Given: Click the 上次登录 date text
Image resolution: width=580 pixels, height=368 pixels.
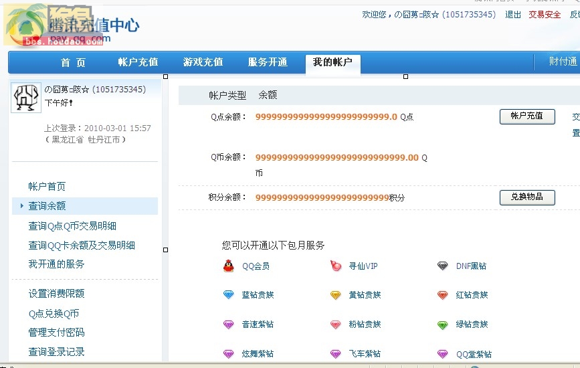Looking at the screenshot, I should click(98, 128).
